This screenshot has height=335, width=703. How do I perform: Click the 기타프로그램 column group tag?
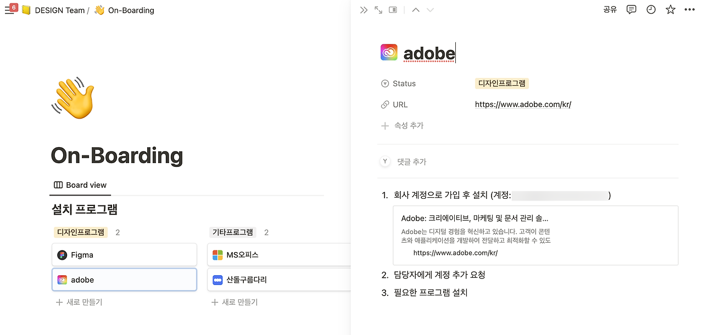[x=233, y=232]
